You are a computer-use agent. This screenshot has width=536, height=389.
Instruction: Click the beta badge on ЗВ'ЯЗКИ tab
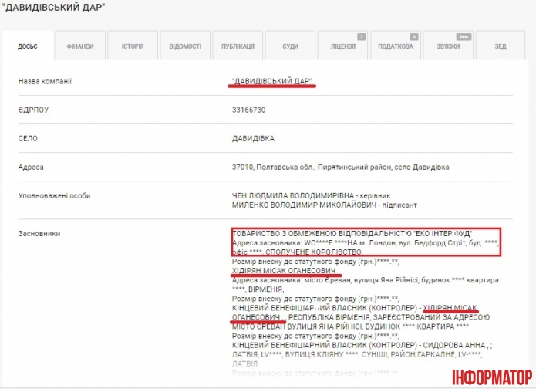[x=465, y=36]
